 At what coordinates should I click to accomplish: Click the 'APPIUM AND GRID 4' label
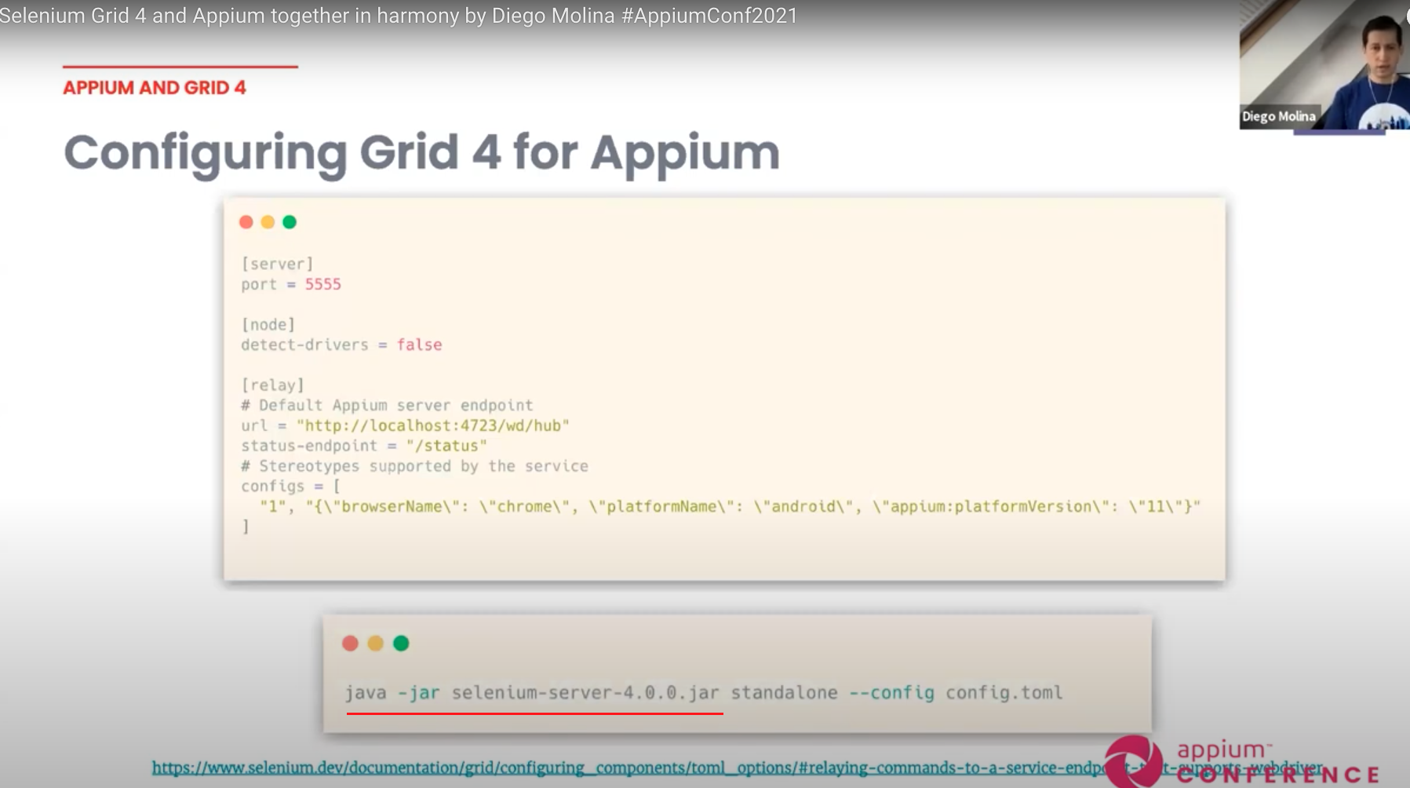pyautogui.click(x=155, y=88)
